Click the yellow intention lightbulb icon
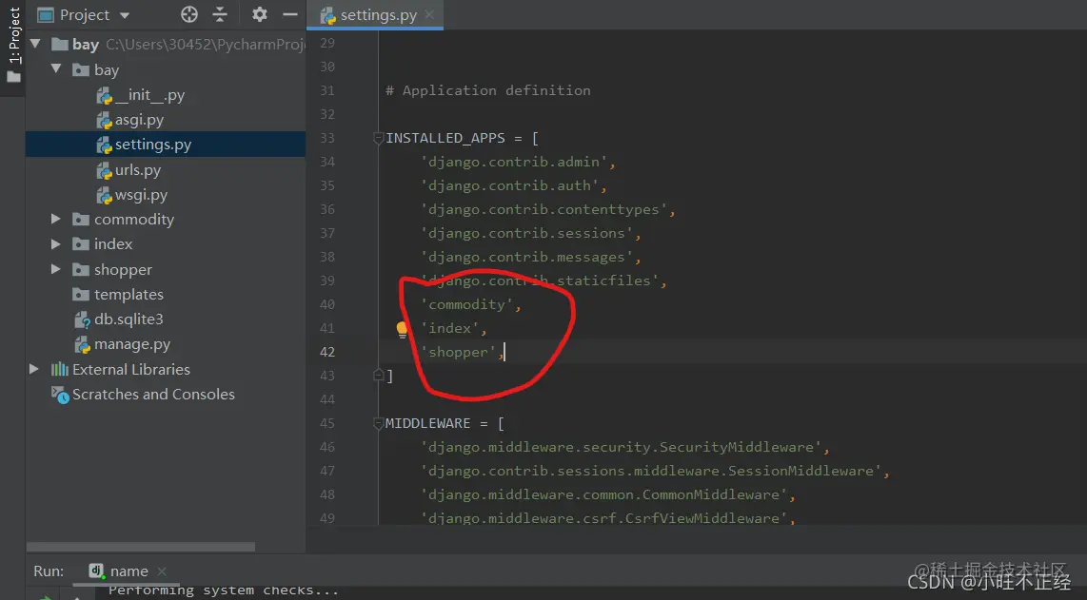Screen dimensions: 1087x600 tap(402, 330)
